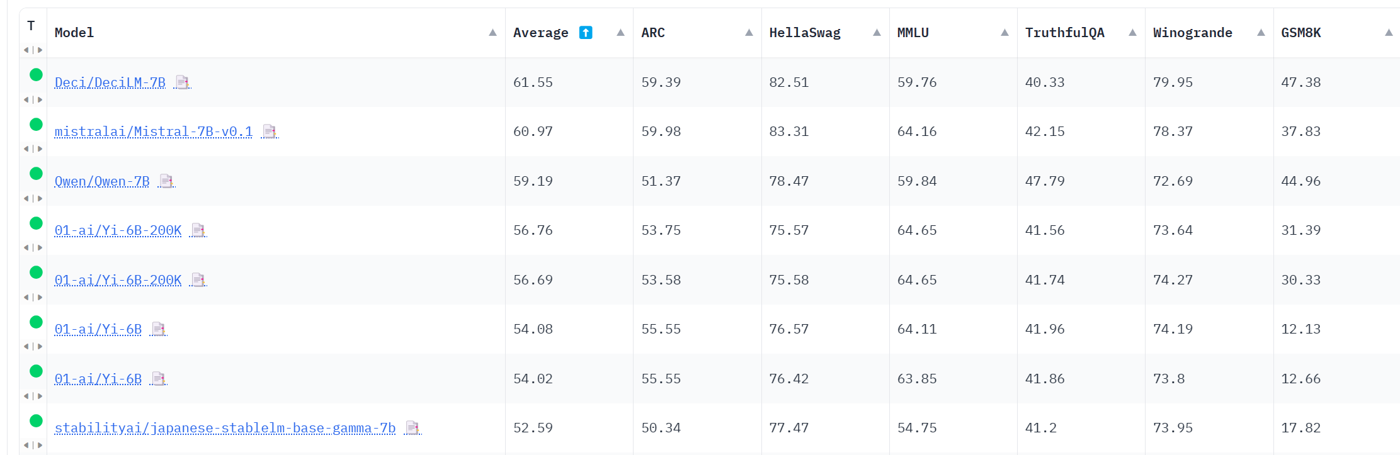
Task: Click document icon next to Qwen/Qwen-7B
Action: tap(166, 181)
